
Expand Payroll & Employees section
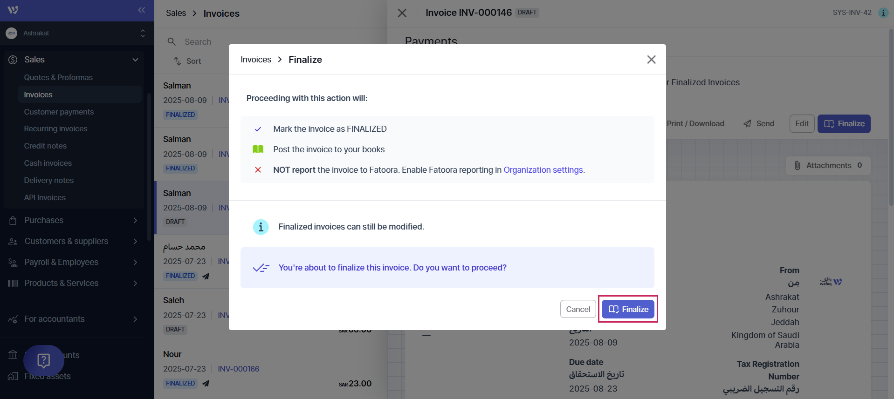pyautogui.click(x=135, y=262)
